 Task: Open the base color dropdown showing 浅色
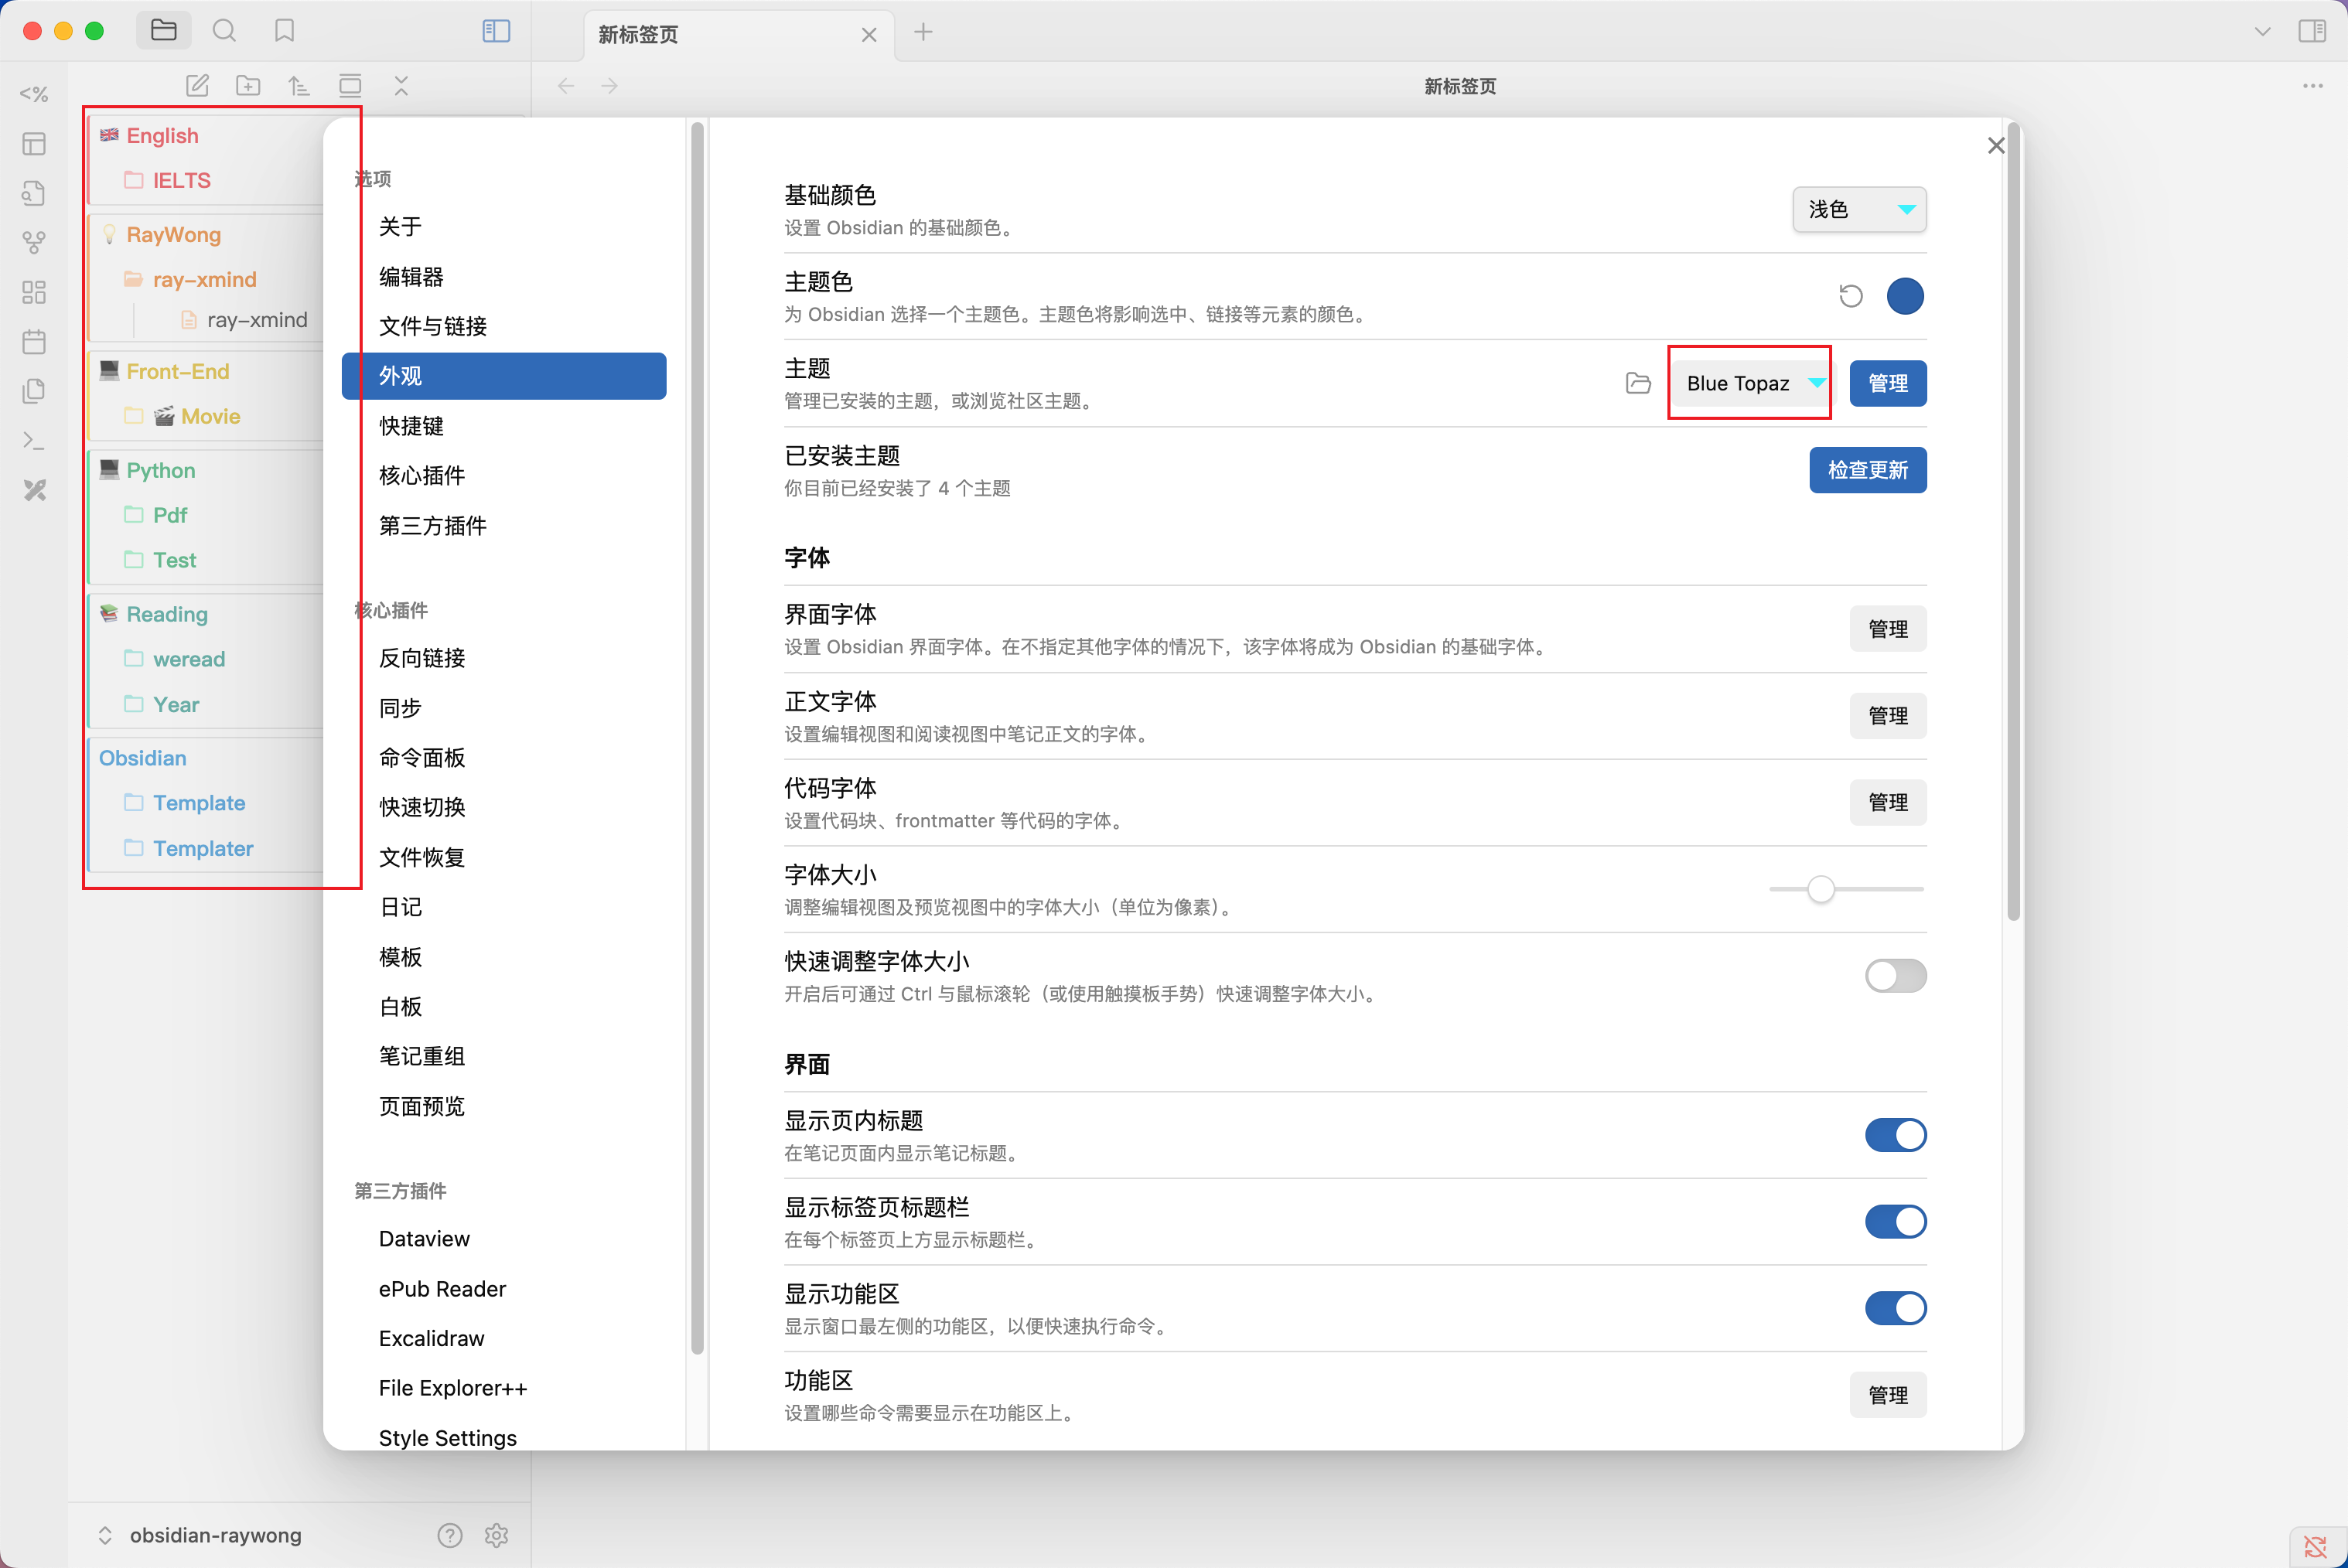click(1859, 209)
